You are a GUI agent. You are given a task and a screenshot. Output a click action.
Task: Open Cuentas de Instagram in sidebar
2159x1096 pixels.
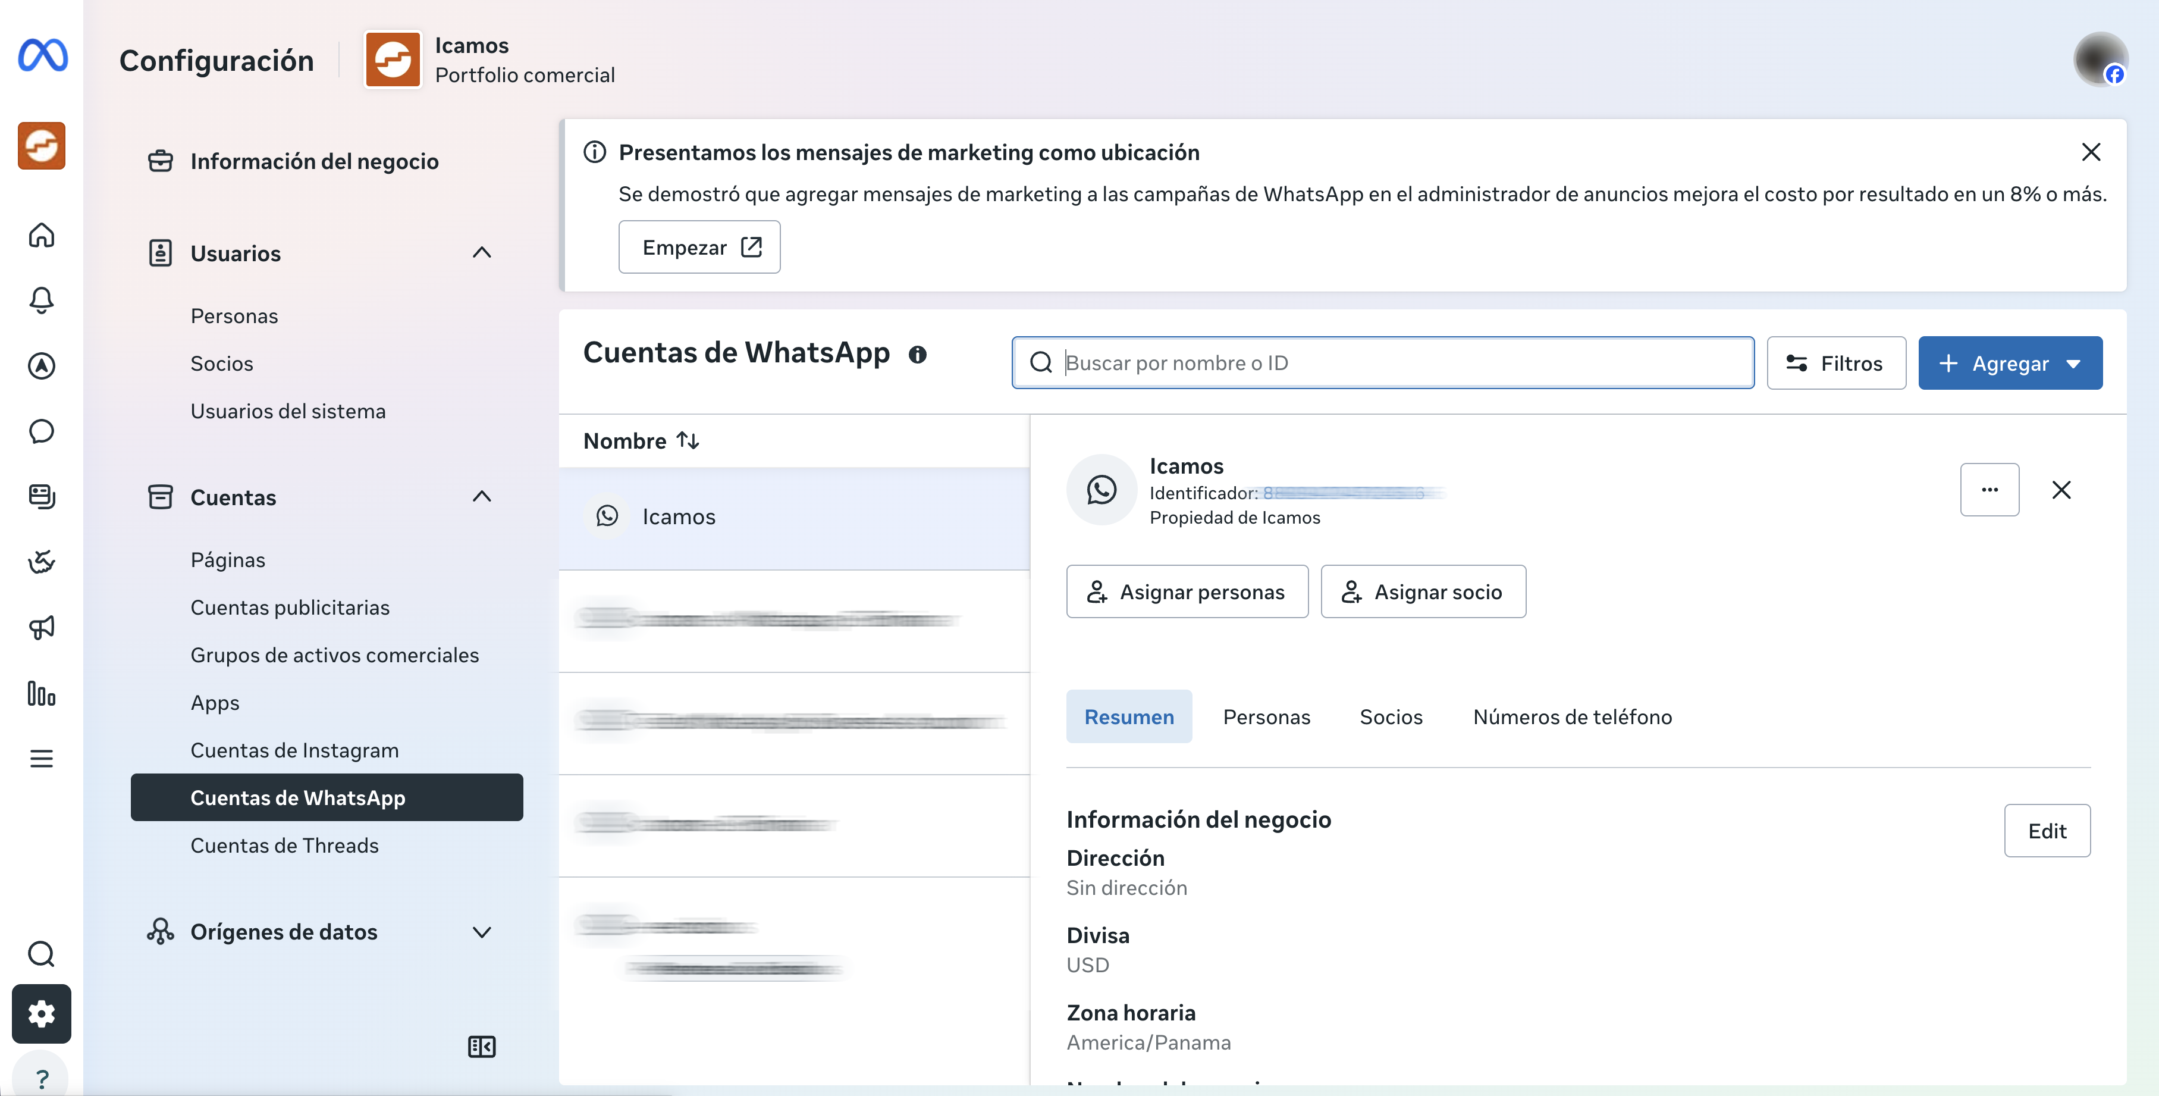294,750
